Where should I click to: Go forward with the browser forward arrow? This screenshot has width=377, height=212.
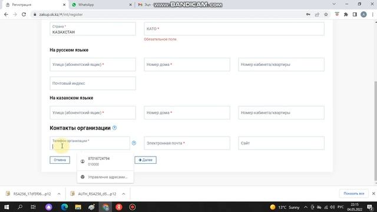[15, 14]
